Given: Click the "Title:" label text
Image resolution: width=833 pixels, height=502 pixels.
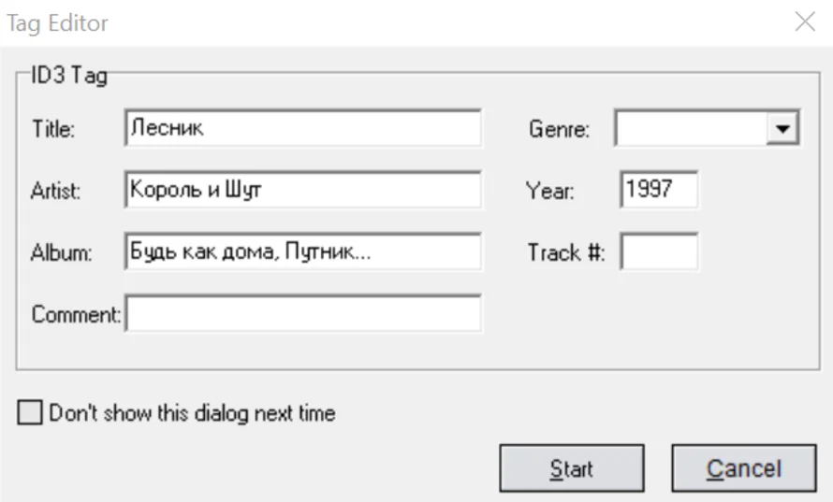Looking at the screenshot, I should coord(53,129).
